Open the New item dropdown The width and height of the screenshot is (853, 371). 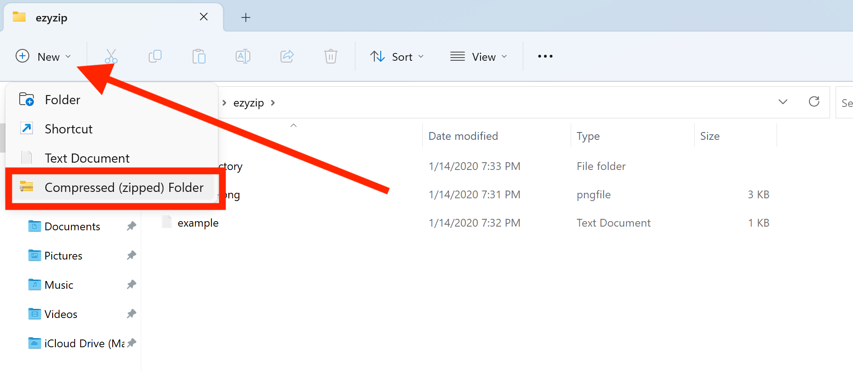43,57
